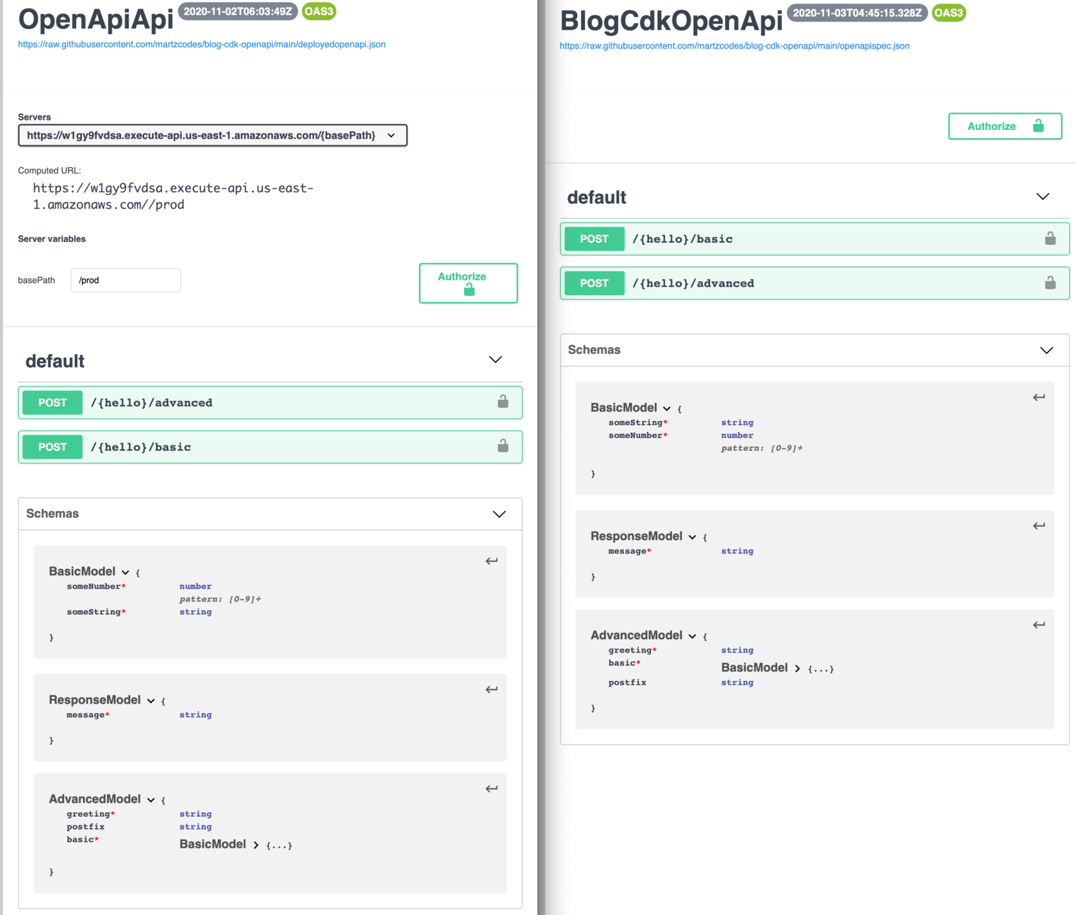Screen dimensions: 1076x915
Task: Click 'message' property in left ResponseModel
Action: [x=88, y=715]
